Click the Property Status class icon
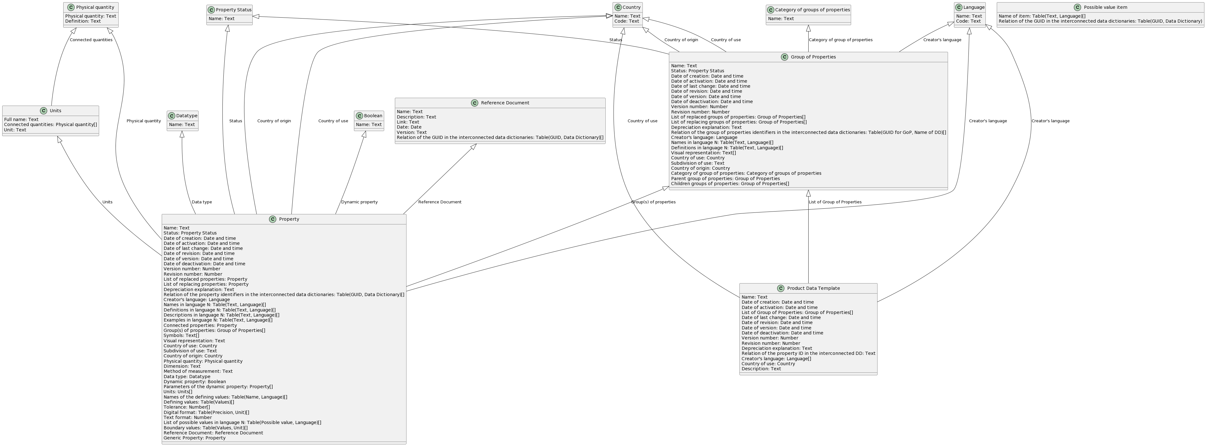This screenshot has width=1206, height=446. click(x=212, y=10)
